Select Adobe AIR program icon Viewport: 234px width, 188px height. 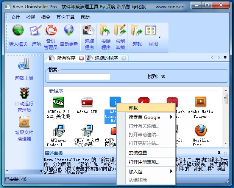(87, 102)
